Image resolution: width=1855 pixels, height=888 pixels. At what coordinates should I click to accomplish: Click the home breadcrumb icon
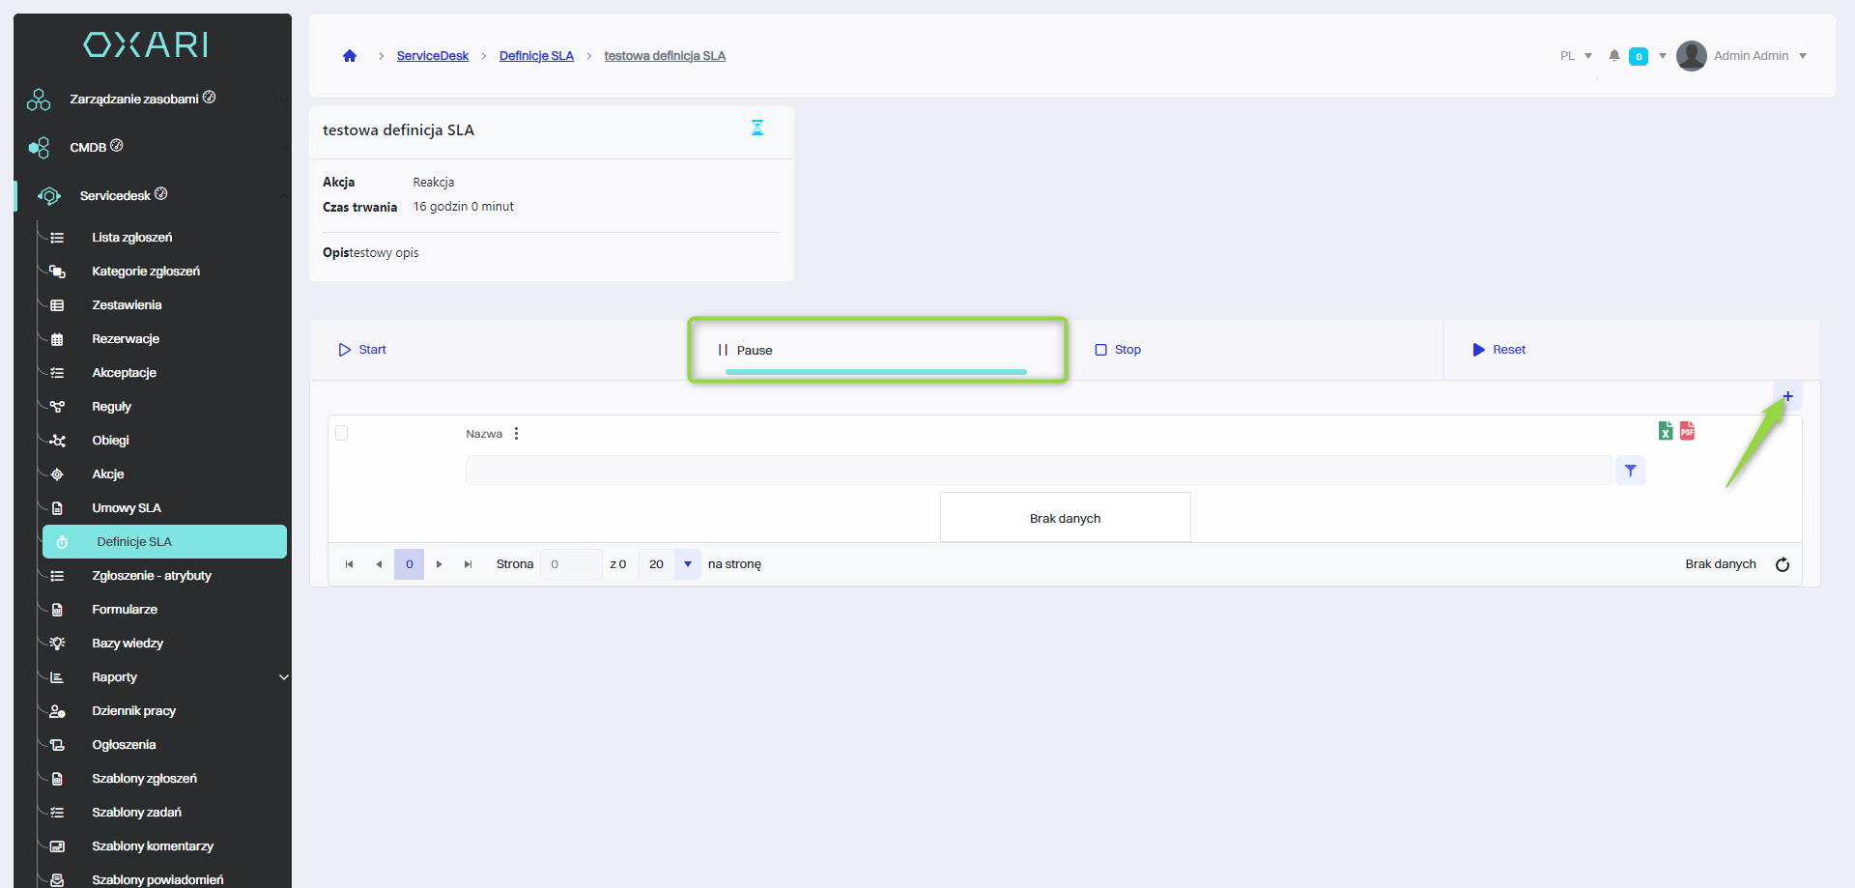350,56
